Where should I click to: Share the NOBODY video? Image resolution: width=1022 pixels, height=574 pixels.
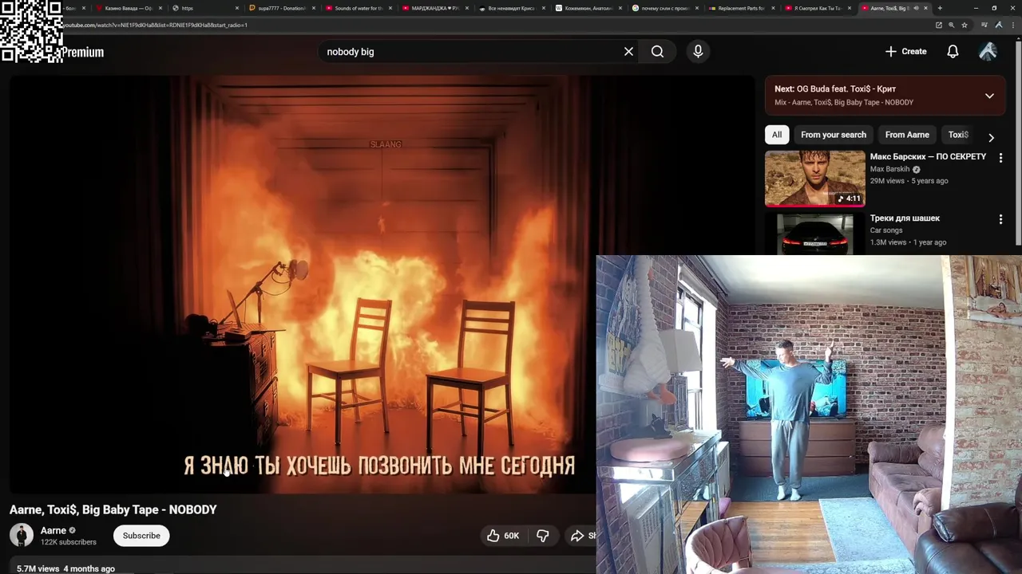click(581, 536)
